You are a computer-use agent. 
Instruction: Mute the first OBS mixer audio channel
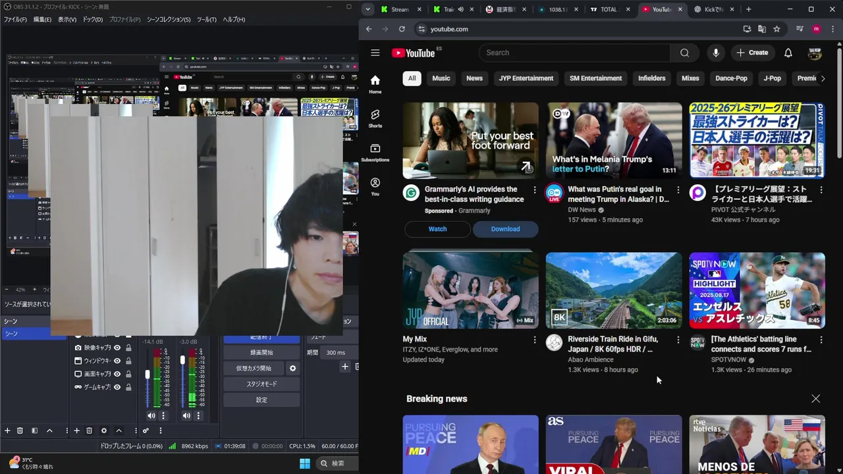pos(151,415)
